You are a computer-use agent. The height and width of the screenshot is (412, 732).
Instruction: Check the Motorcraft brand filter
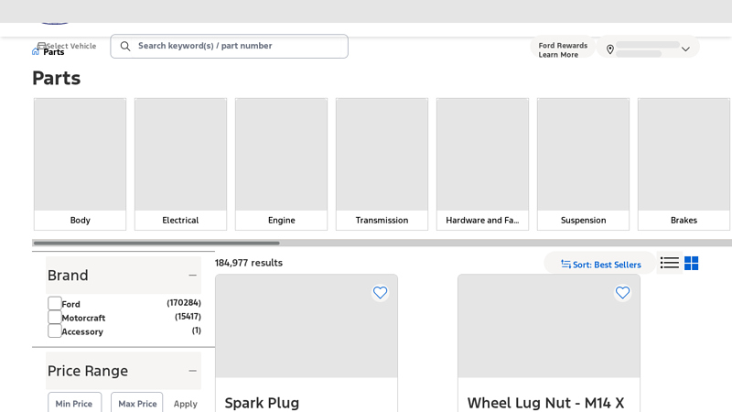coord(55,317)
